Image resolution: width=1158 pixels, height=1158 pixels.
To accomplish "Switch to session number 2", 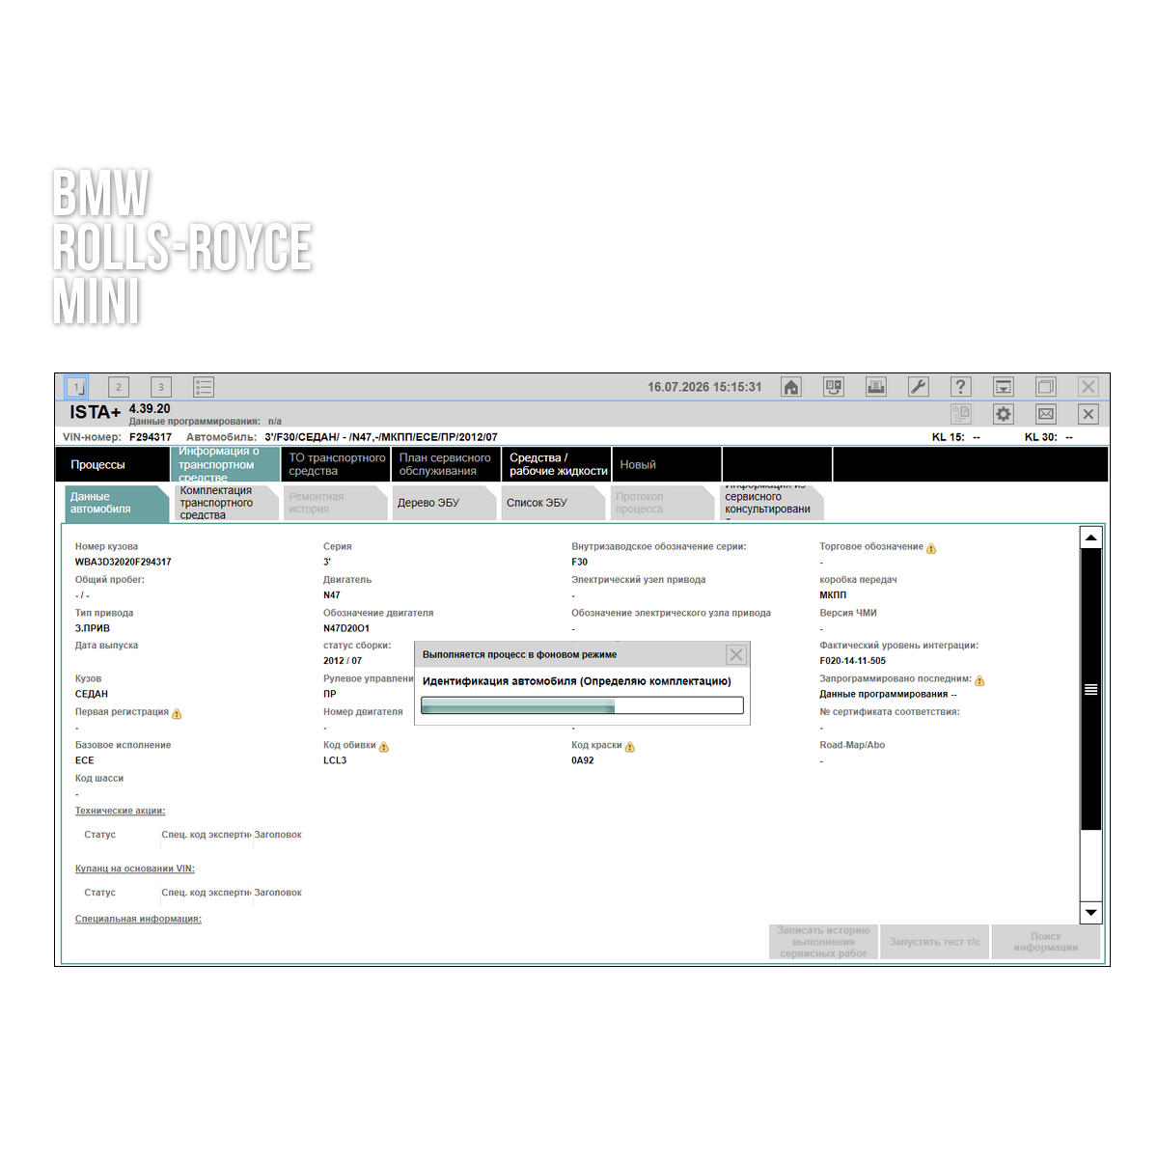I will 119,387.
